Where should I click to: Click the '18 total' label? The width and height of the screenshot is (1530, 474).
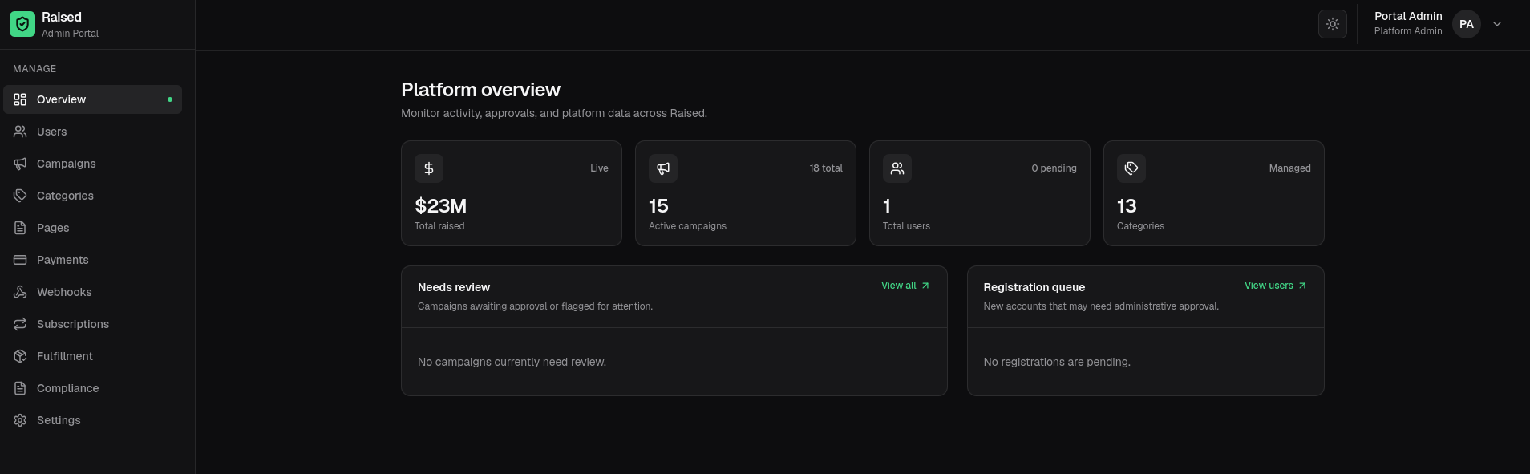pyautogui.click(x=826, y=168)
